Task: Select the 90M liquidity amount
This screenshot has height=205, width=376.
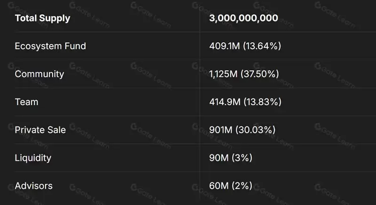Action: [219, 158]
